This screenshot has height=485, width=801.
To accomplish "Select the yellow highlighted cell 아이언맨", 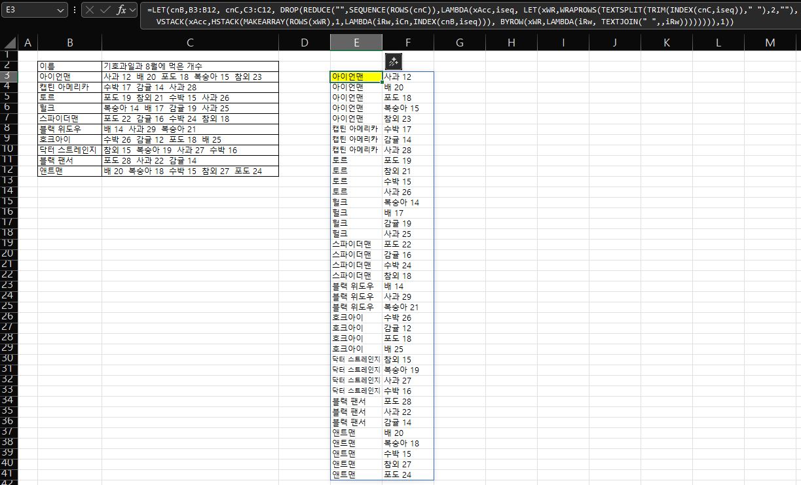I will [356, 77].
